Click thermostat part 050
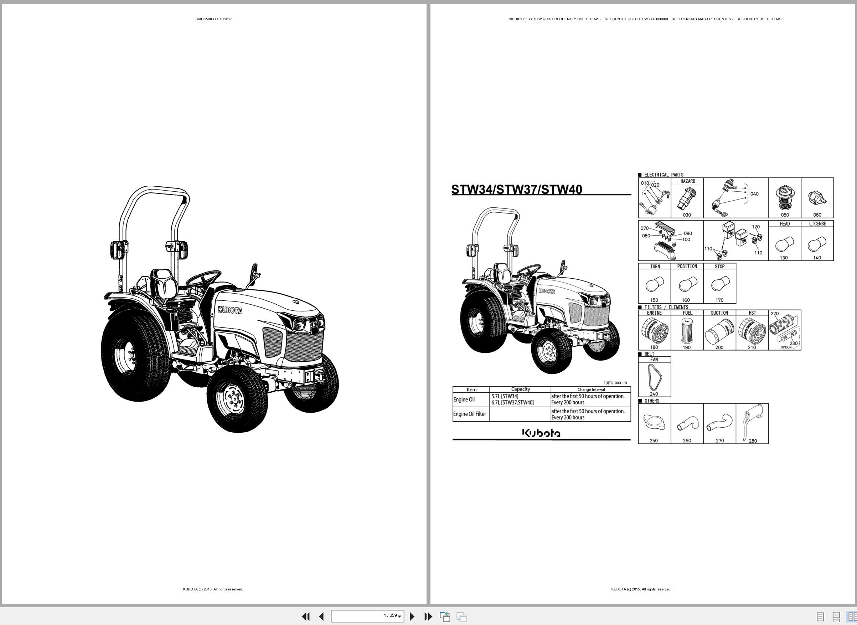Viewport: 857px width, 625px height. [785, 198]
